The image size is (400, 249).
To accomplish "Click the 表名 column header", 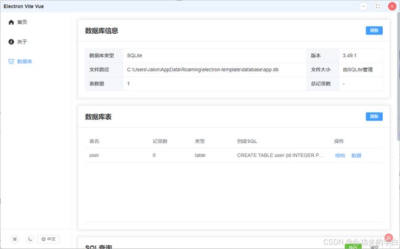I will [94, 141].
